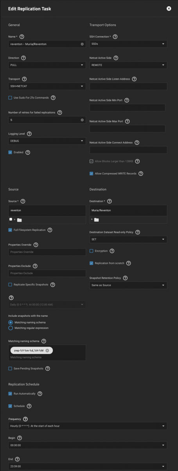The width and height of the screenshot is (178, 471).
Task: Open help icon beside Enabled checkbox
Action: pyautogui.click(x=28, y=152)
